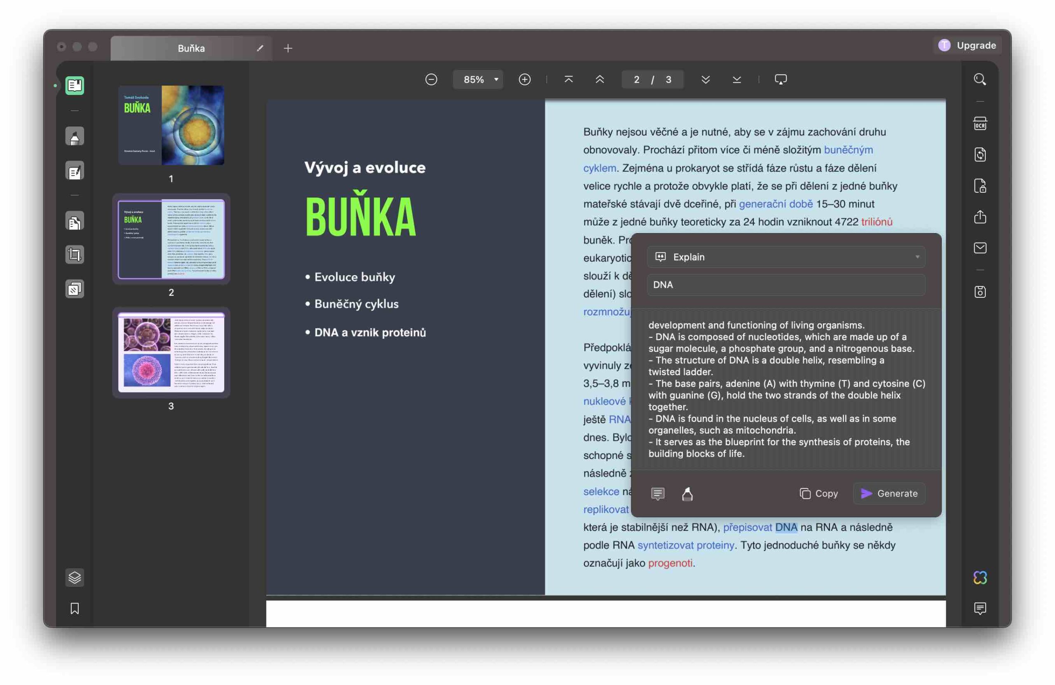Open the Reader mode icon in left sidebar
1055x685 pixels.
point(75,86)
